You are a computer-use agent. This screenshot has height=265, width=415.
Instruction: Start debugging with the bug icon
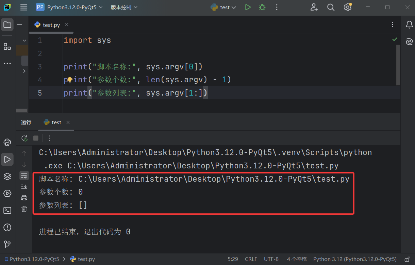[x=262, y=7]
